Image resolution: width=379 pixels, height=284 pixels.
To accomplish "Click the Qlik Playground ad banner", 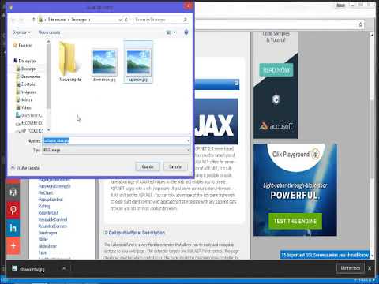I will click(295, 190).
